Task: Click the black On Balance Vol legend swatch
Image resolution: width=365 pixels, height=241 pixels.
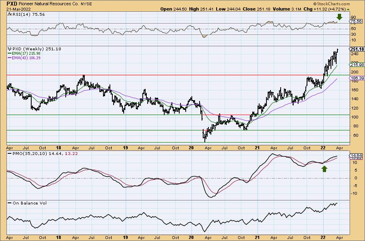Action: coord(10,203)
